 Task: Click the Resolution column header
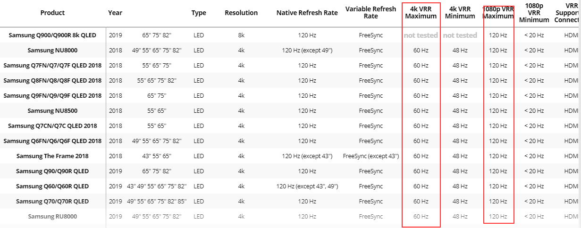click(241, 13)
